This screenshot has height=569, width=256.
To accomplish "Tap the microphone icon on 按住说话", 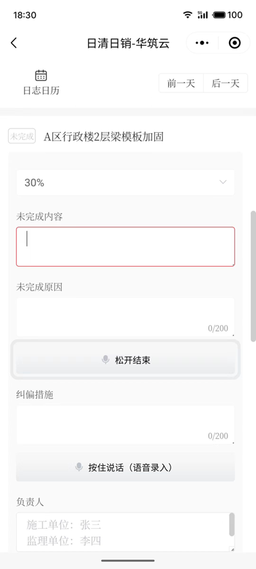I will pos(79,467).
